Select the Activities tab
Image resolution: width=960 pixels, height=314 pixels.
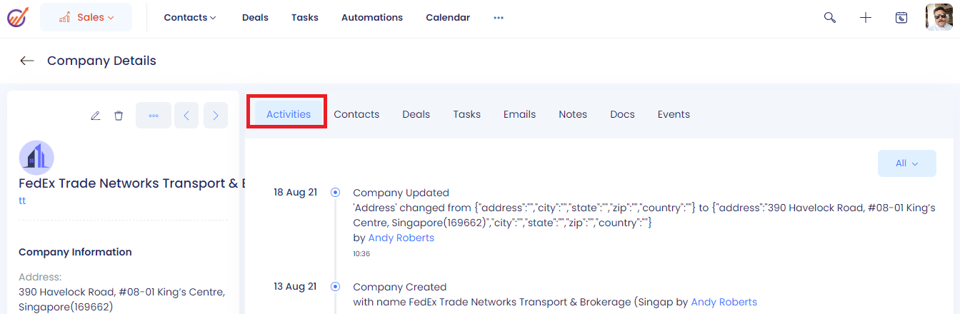pos(289,114)
